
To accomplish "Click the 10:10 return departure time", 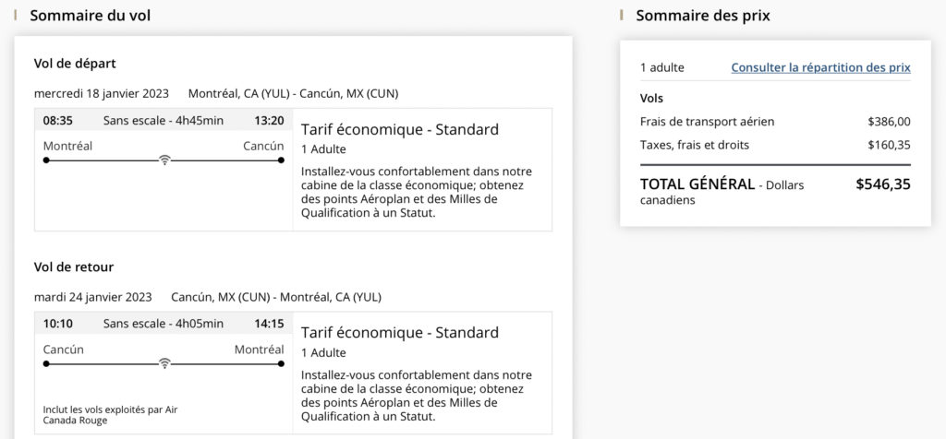I will click(58, 324).
